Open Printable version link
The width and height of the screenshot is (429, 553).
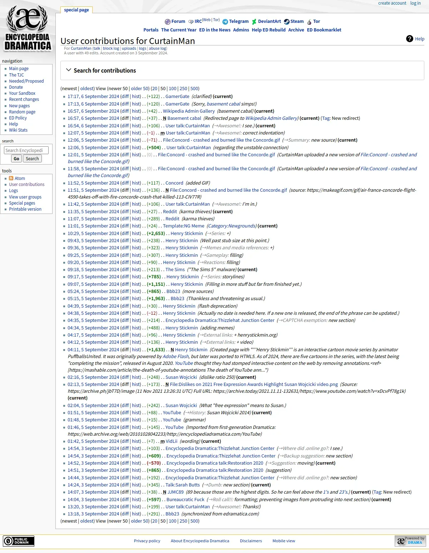coord(25,209)
